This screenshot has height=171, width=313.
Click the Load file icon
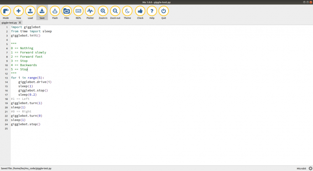(30, 12)
